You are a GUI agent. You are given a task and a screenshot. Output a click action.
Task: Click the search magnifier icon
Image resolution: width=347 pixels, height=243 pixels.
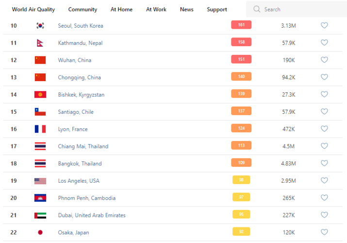tap(257, 9)
